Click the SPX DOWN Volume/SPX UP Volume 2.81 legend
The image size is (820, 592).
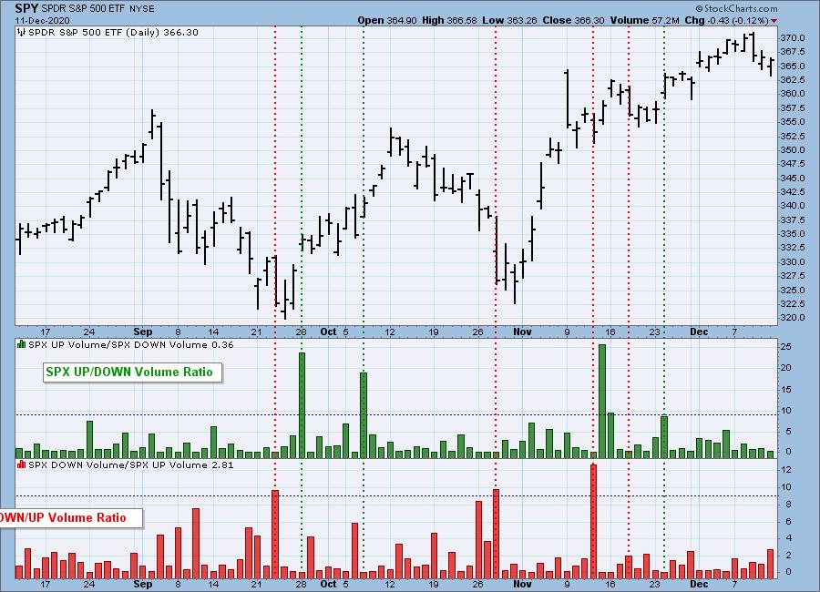tap(130, 464)
